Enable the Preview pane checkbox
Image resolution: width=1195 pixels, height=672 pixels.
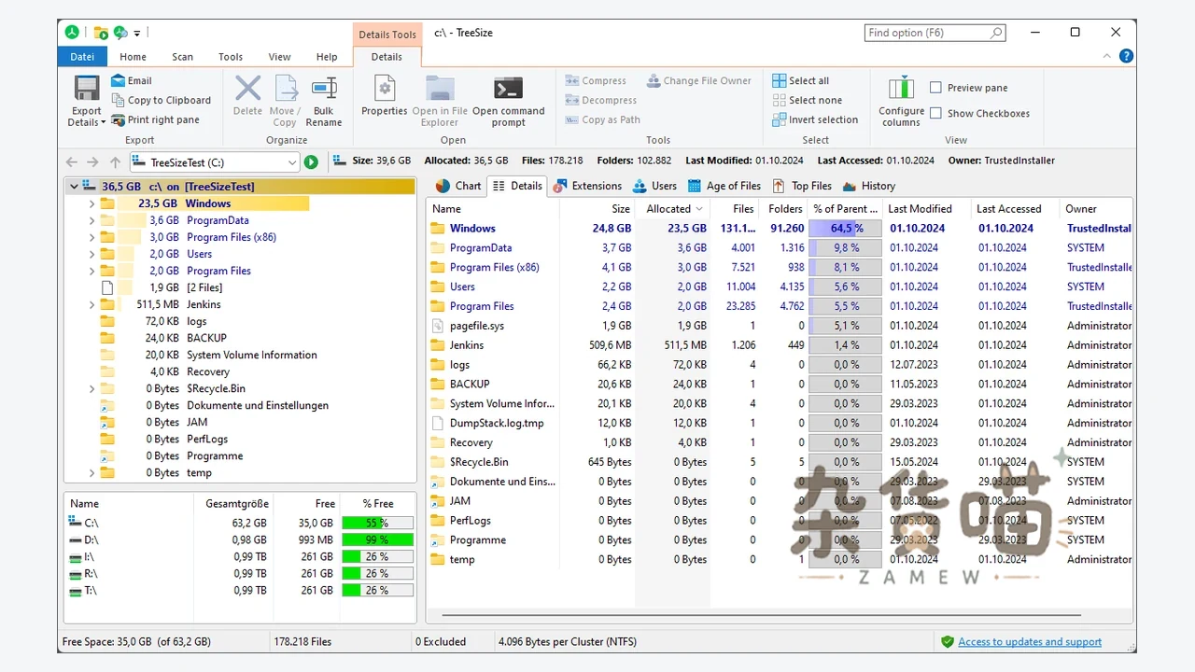click(x=935, y=88)
